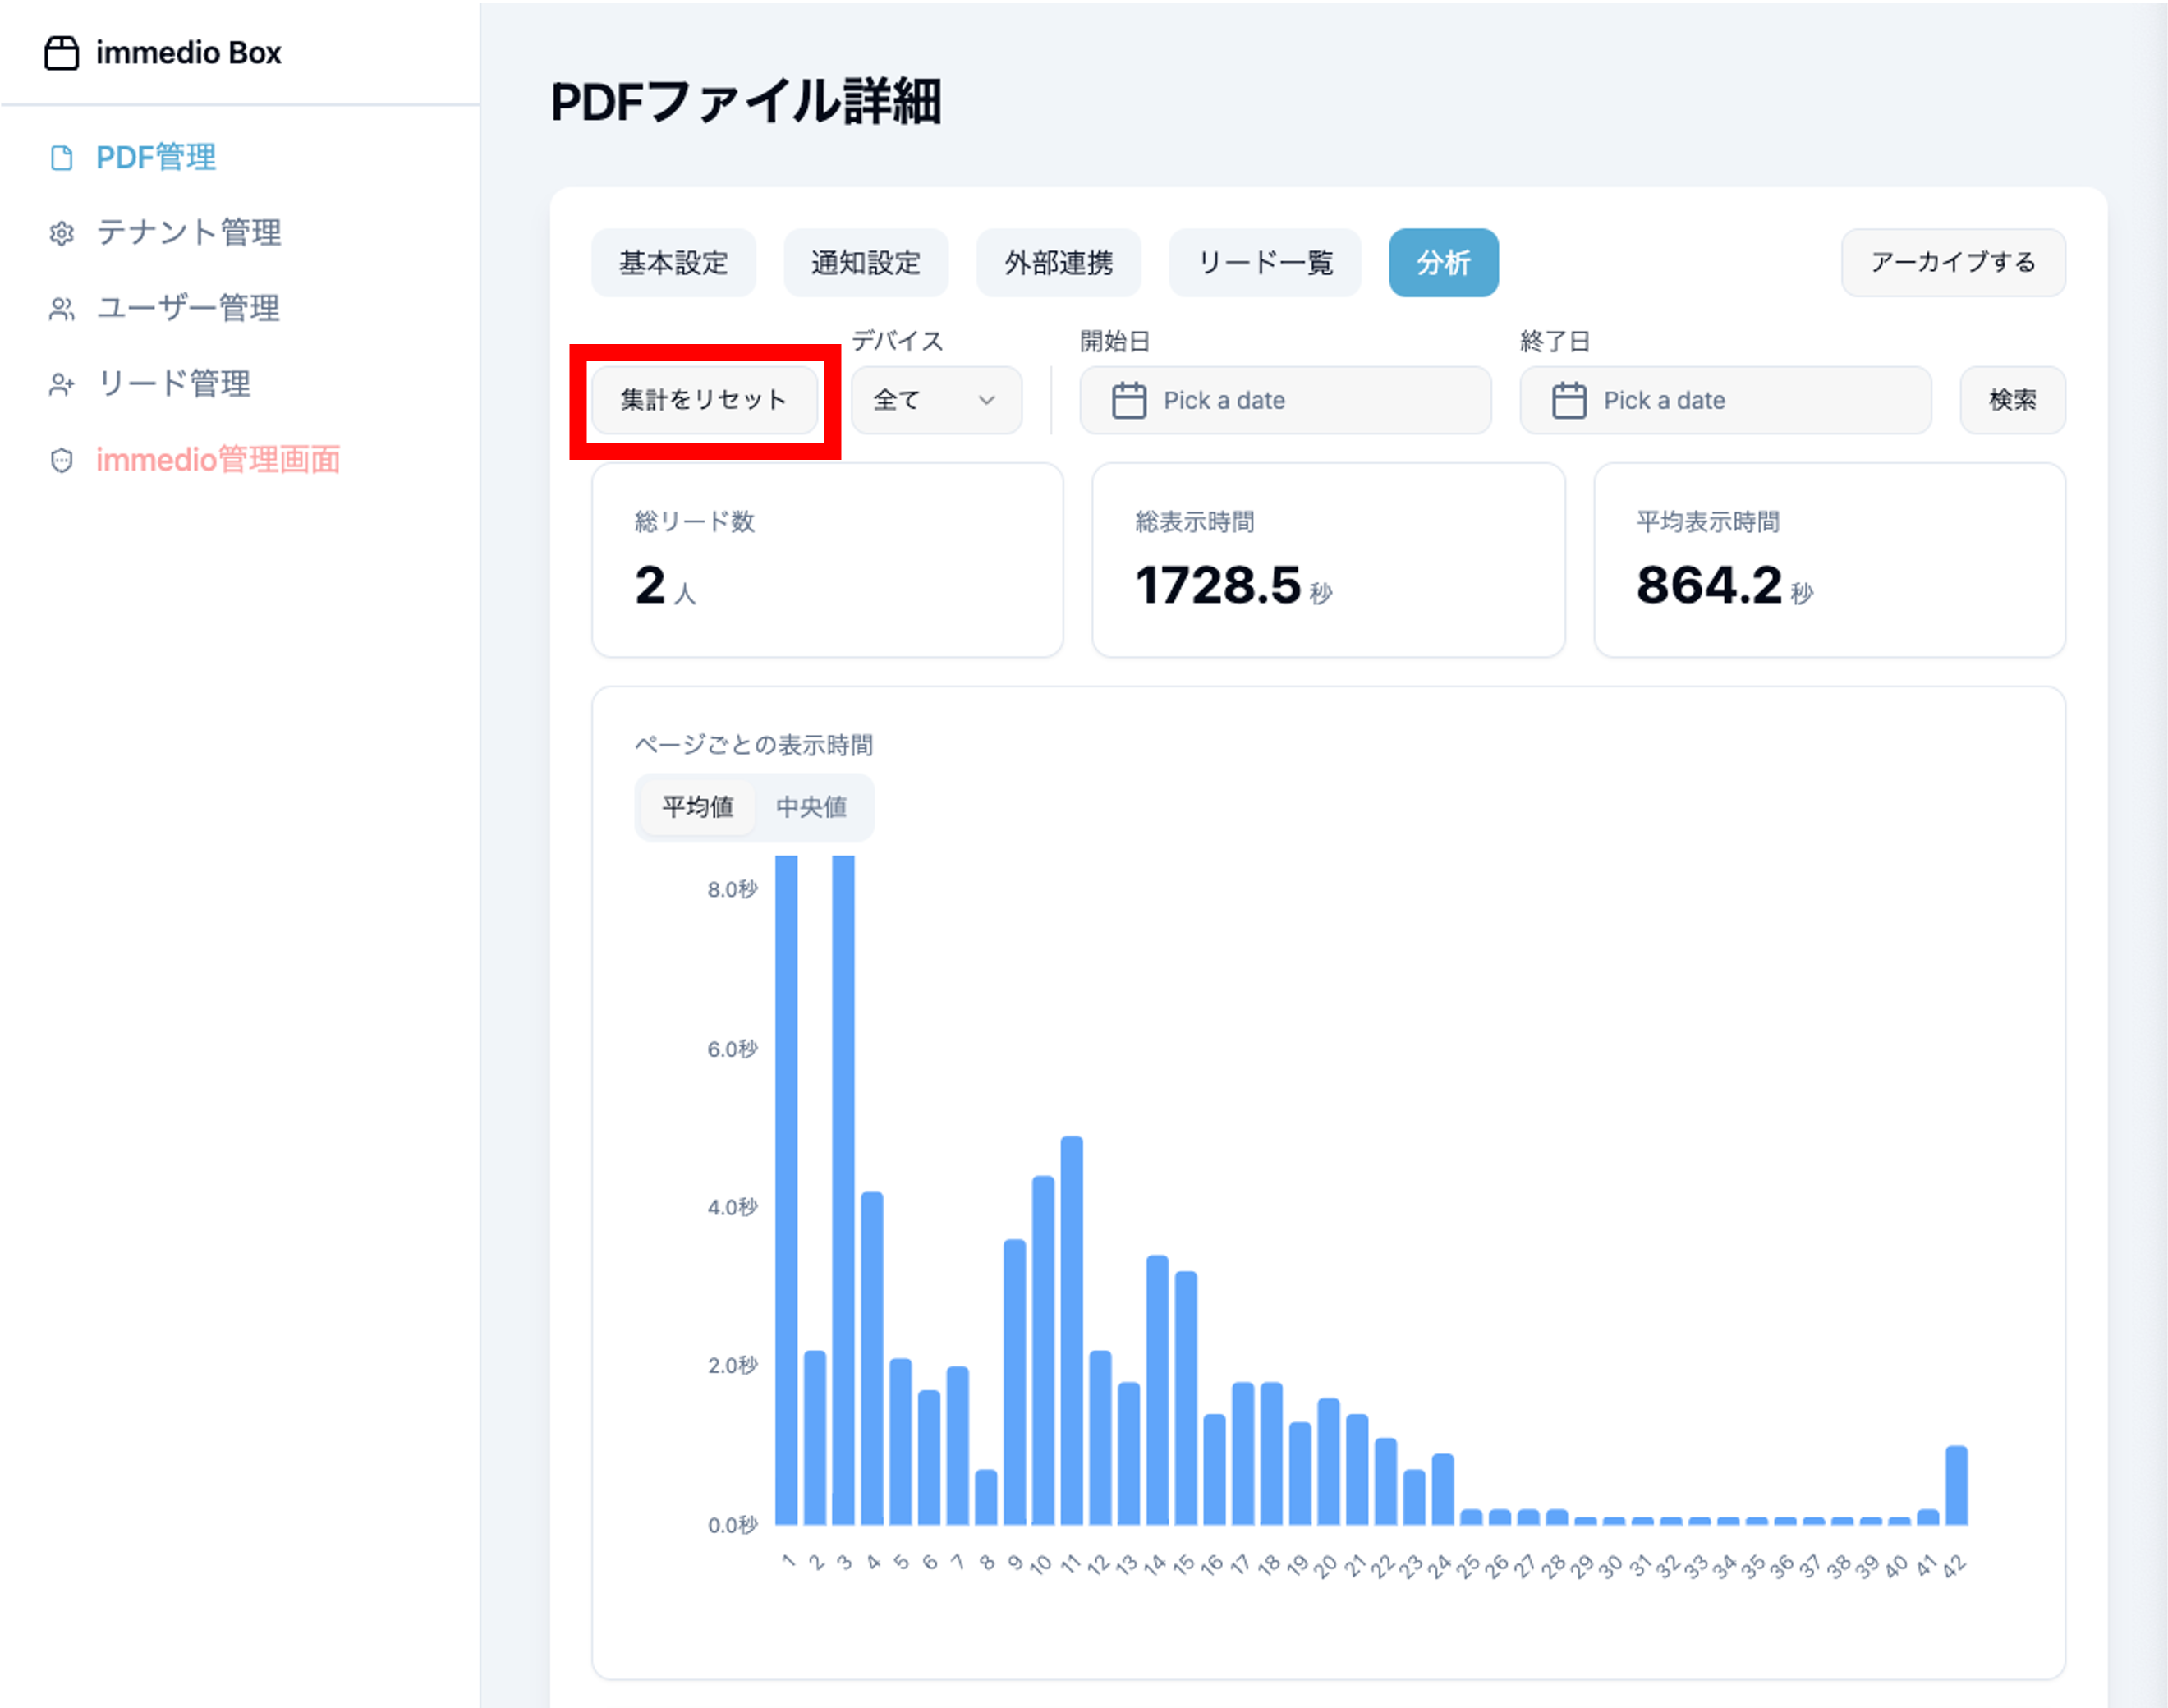Click the immedio管理画面 shield icon
Image resolution: width=2168 pixels, height=1708 pixels.
pos(62,460)
